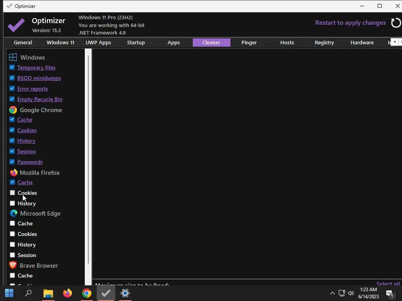Open the Hosts tab
This screenshot has height=301, width=402.
287,42
